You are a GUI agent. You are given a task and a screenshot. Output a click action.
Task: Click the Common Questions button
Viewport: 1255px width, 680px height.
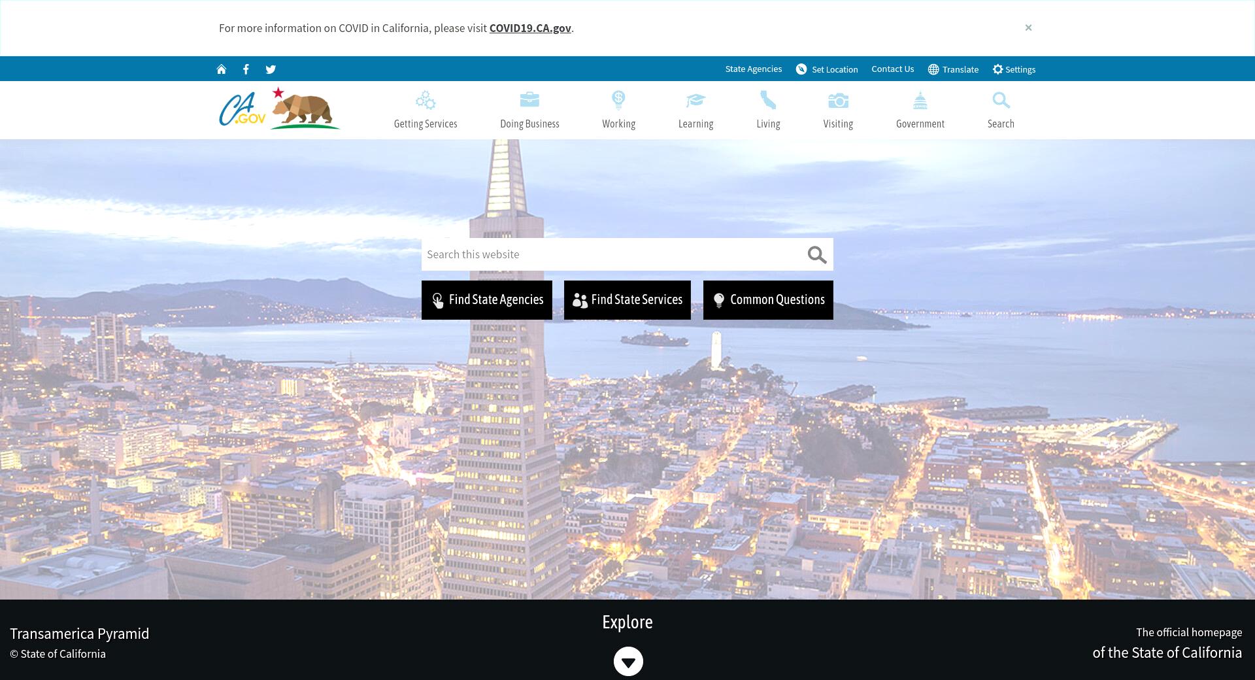pos(768,300)
